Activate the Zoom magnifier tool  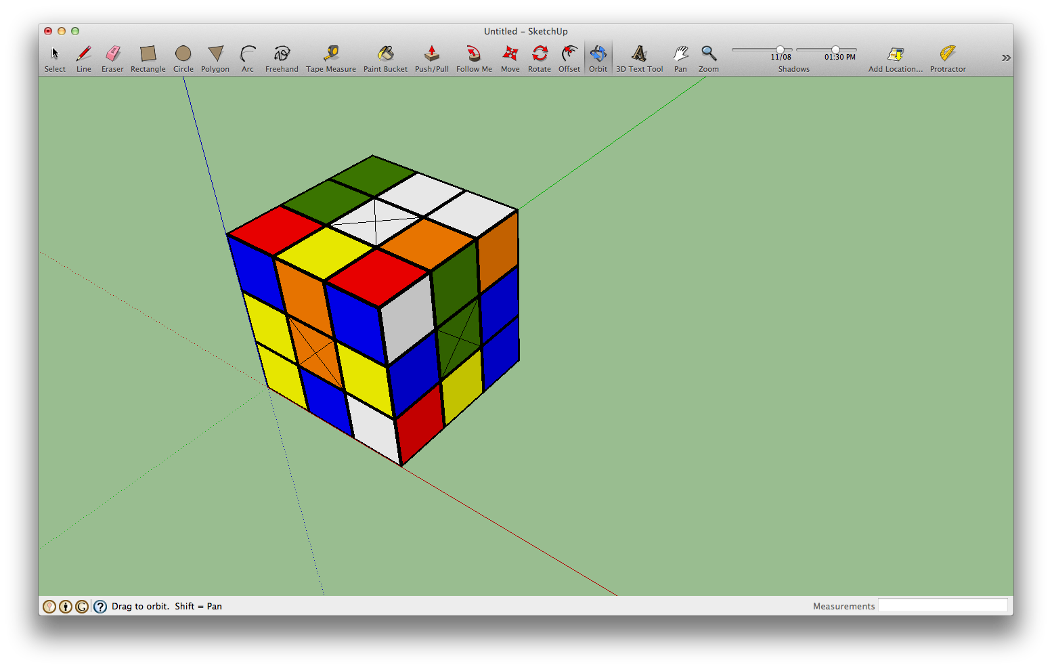click(709, 58)
